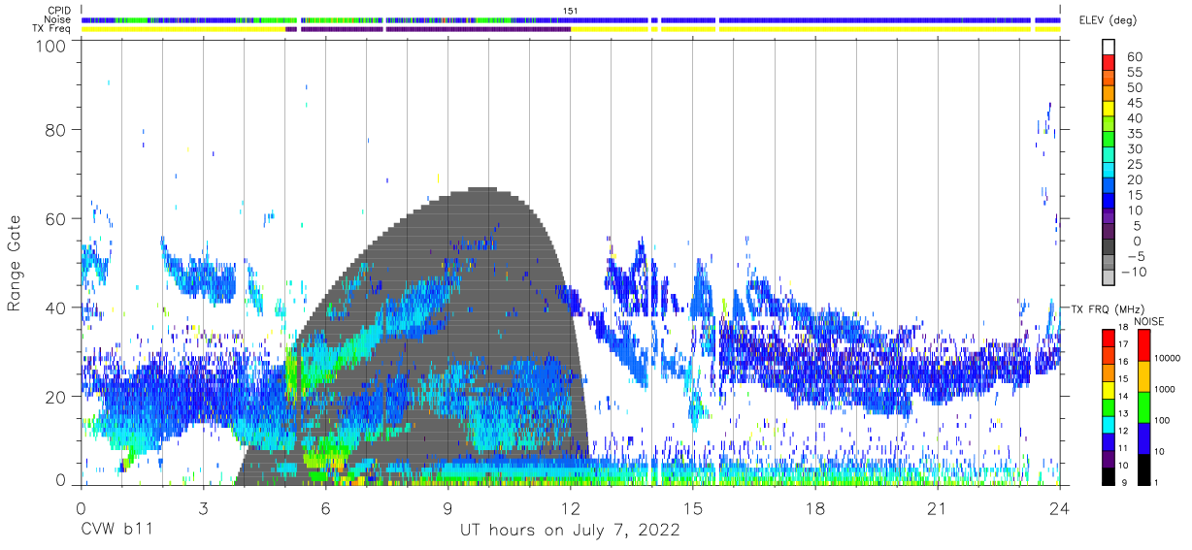Click the 3 tick label on UT hours axis

click(x=203, y=507)
